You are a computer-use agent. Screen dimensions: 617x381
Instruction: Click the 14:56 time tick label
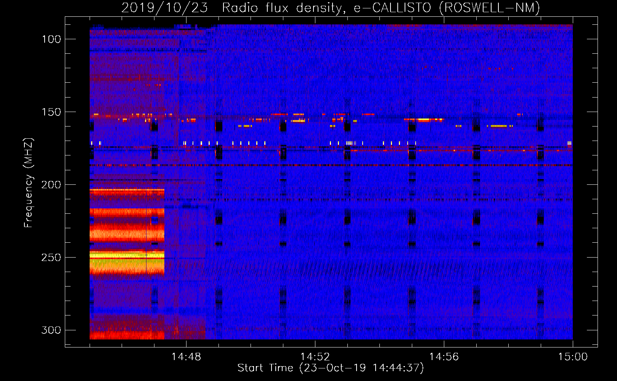(444, 357)
